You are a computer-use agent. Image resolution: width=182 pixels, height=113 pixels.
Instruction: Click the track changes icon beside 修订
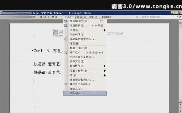[x=66, y=53]
